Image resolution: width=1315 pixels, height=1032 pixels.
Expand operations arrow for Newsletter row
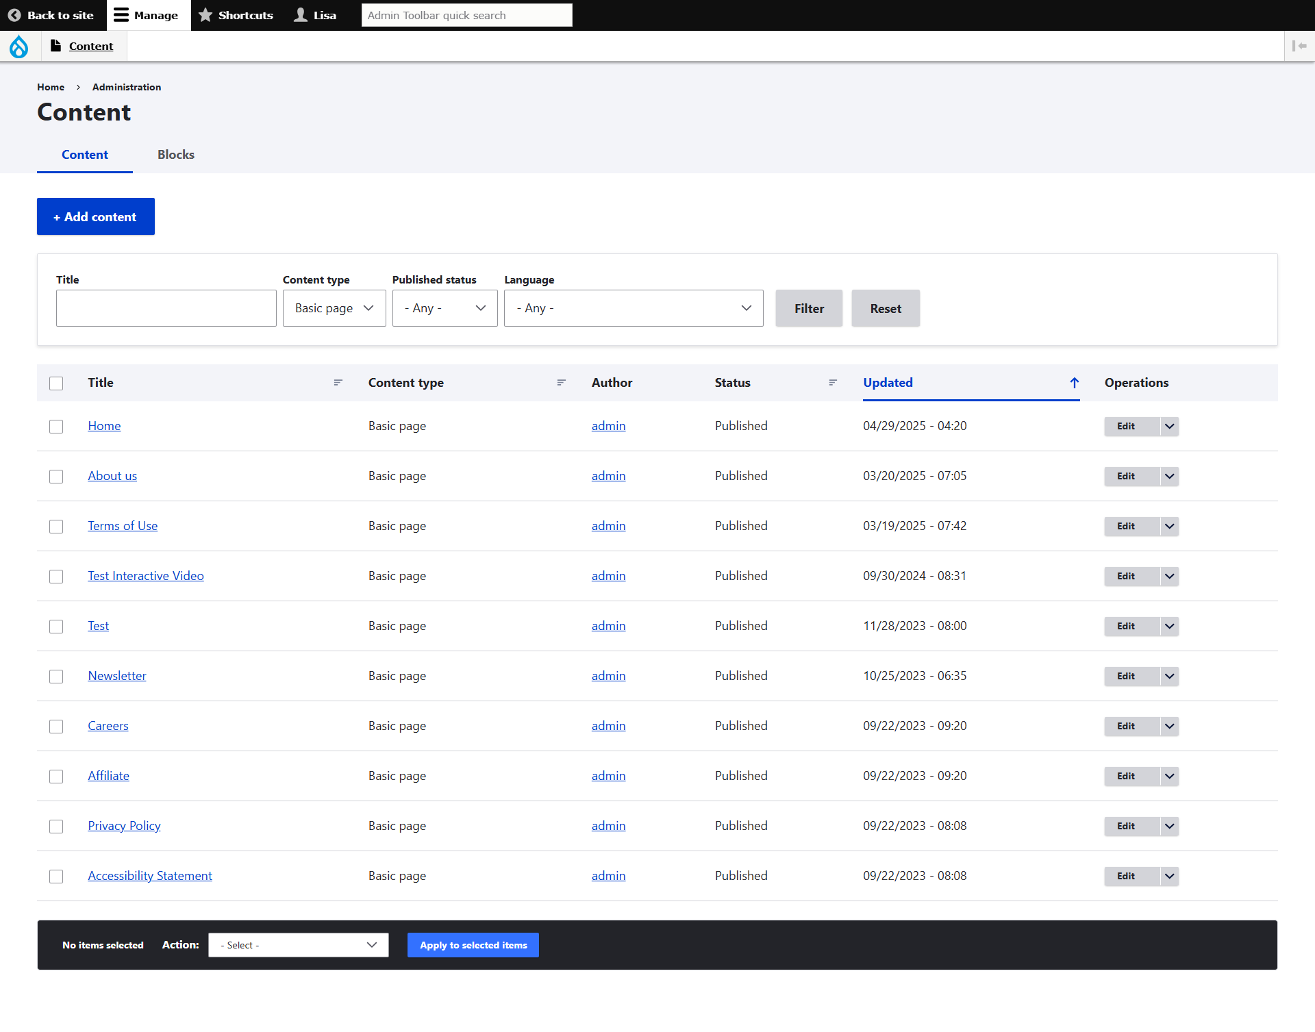[x=1170, y=677]
